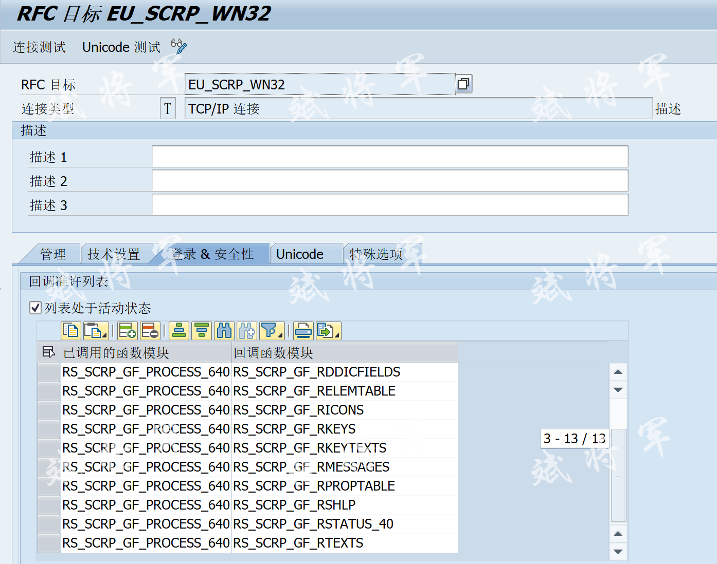The image size is (717, 564).
Task: Click cell RS_SCRP_GF_RSTATUS_40
Action: (345, 524)
